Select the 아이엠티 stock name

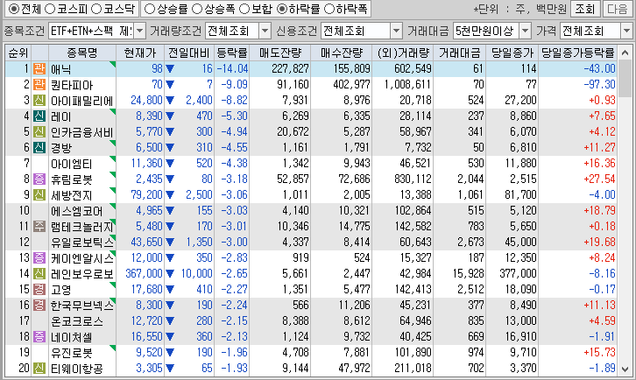(71, 164)
